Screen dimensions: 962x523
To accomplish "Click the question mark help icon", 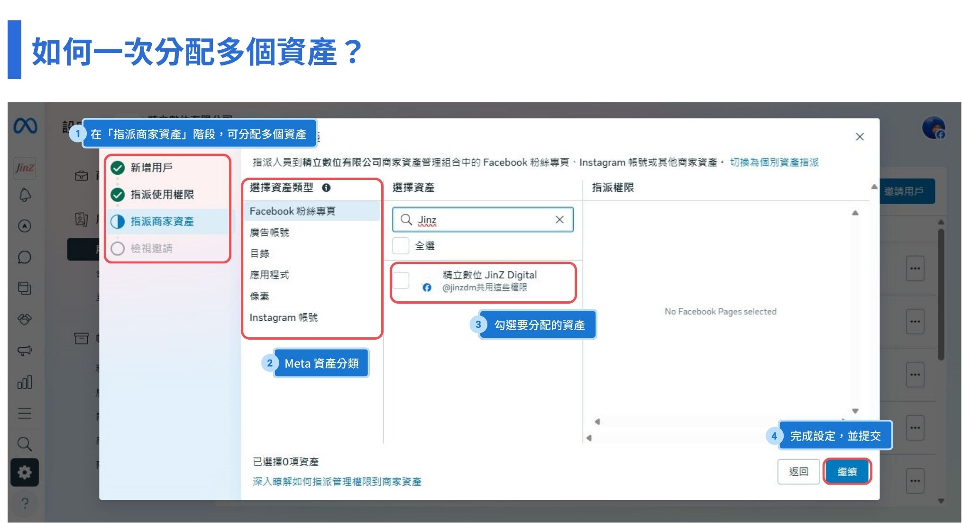I will coord(25,503).
